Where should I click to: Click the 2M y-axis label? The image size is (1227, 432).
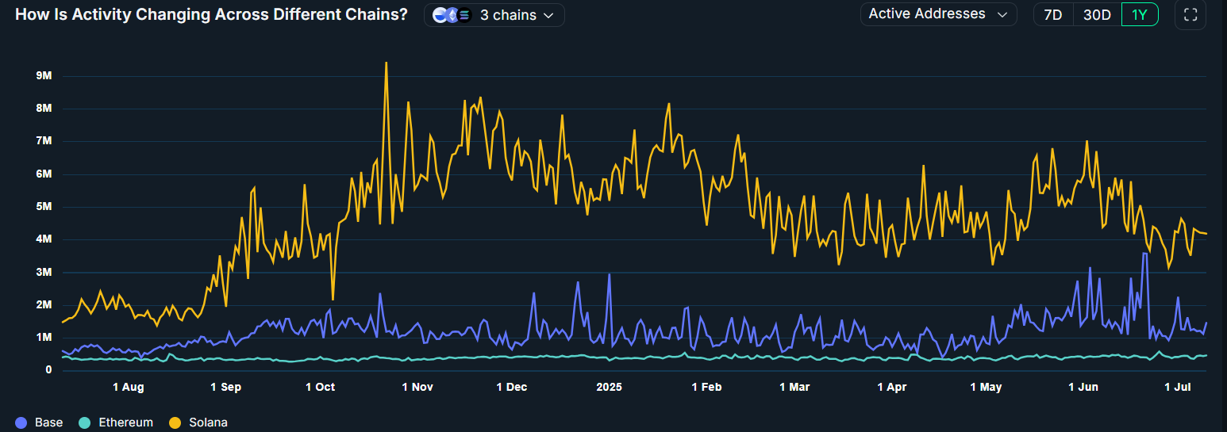[44, 305]
